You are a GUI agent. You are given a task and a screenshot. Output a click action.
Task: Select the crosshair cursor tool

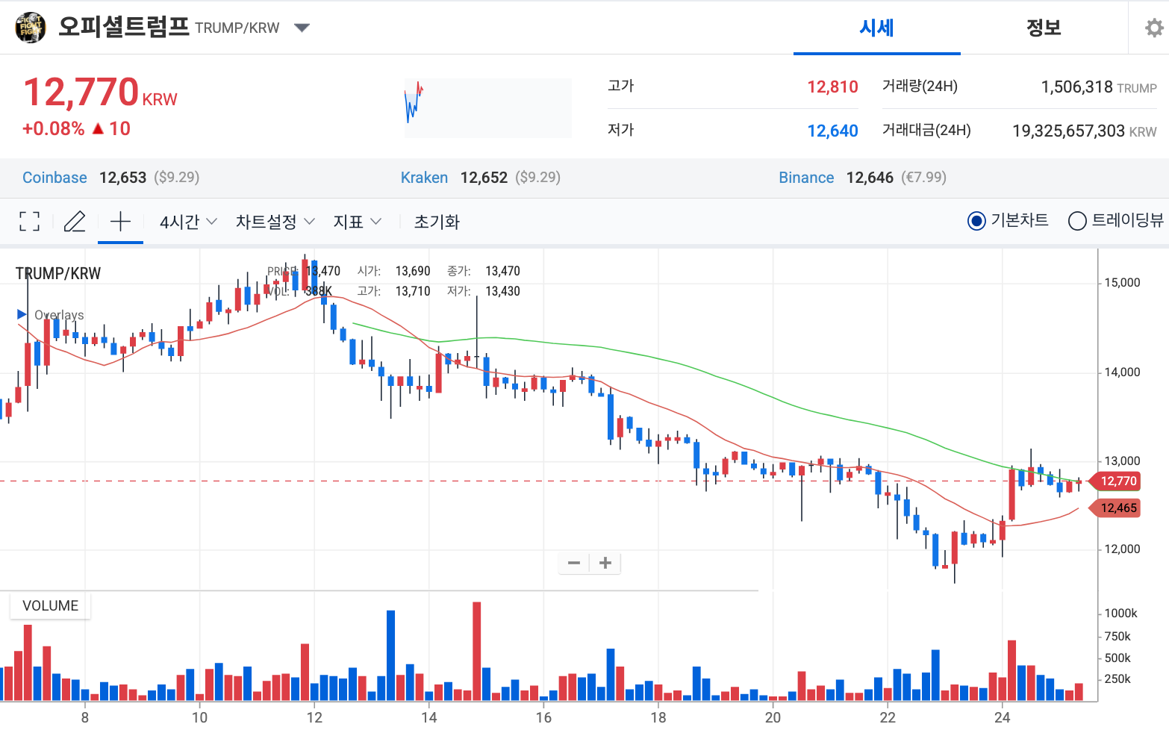tap(120, 222)
